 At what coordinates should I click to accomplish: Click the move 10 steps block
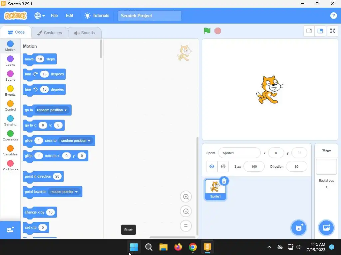[x=40, y=59]
